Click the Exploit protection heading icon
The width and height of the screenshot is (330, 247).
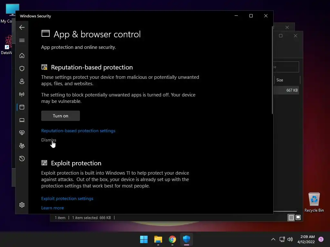click(44, 163)
